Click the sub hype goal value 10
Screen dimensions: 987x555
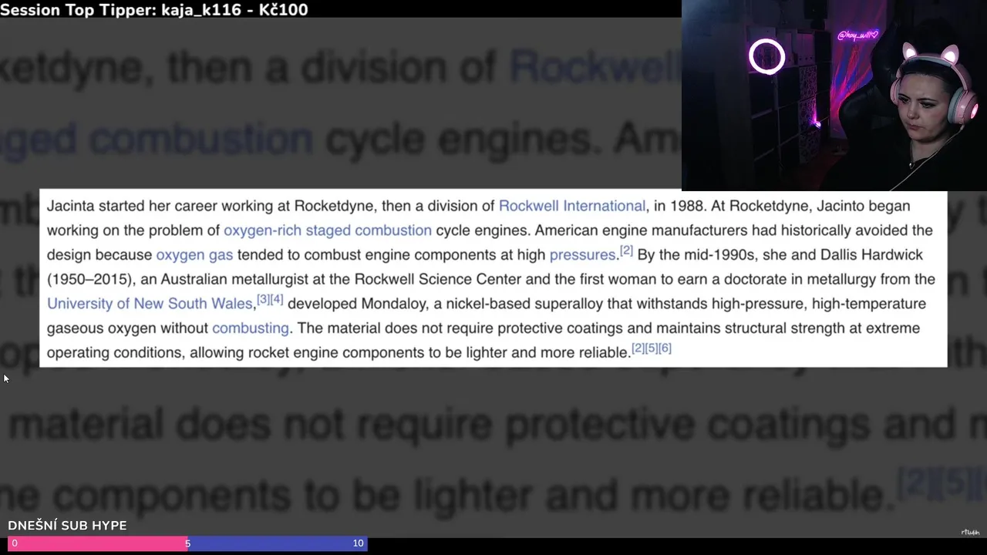pyautogui.click(x=358, y=543)
